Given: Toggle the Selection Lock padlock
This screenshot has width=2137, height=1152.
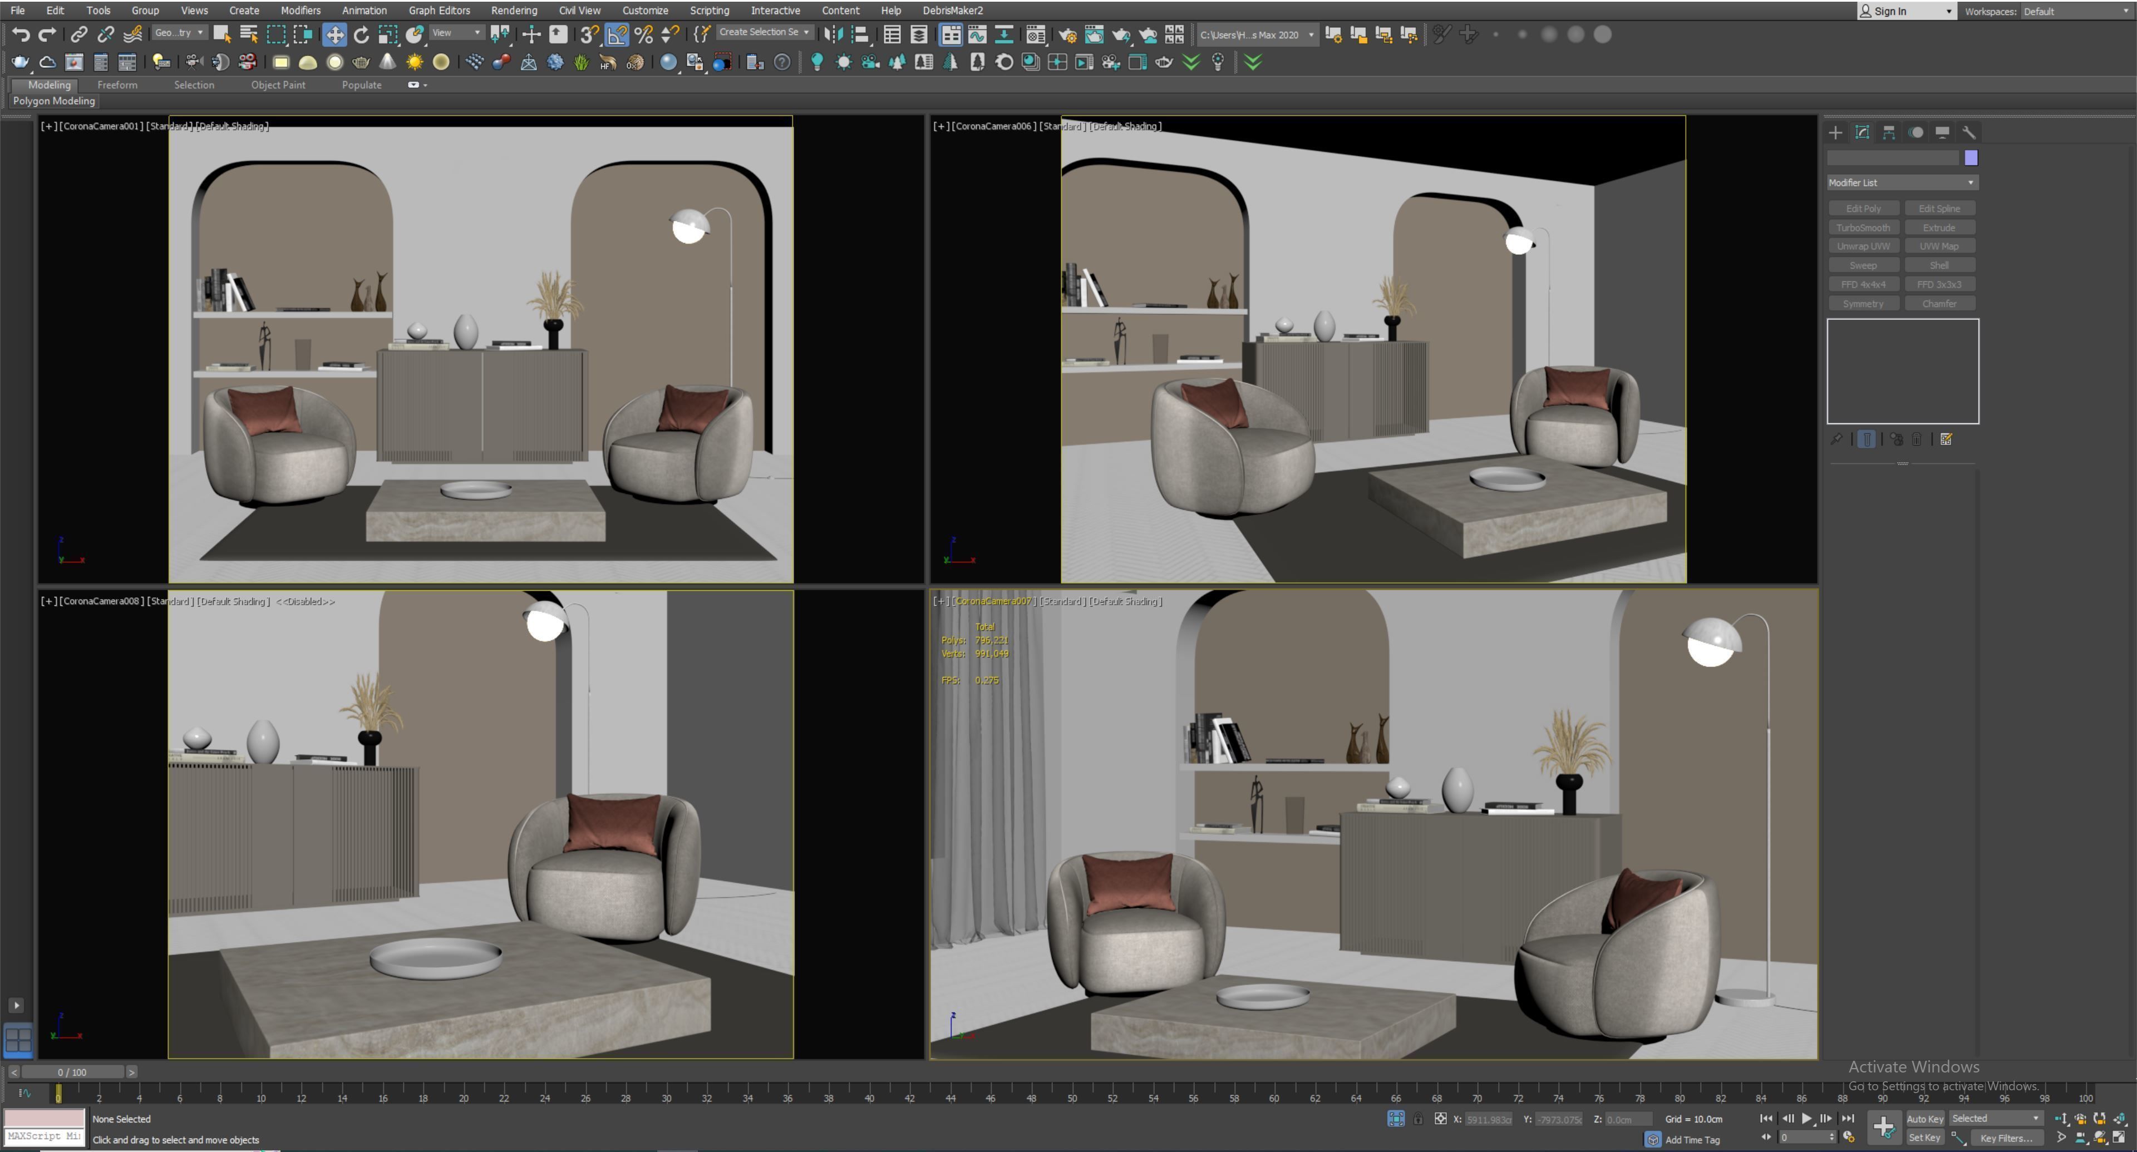Looking at the screenshot, I should tap(1418, 1119).
